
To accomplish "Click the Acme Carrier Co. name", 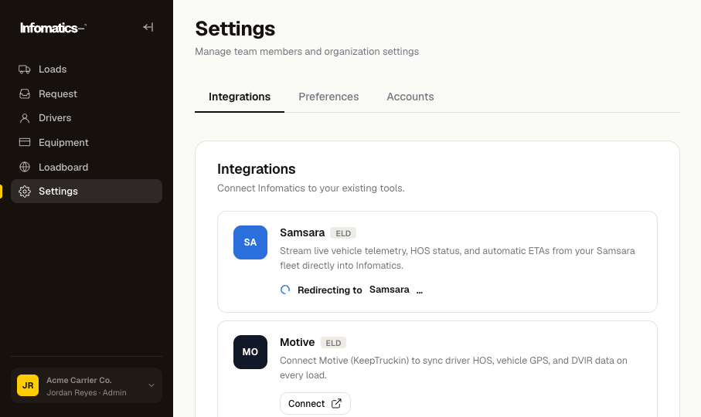I will pyautogui.click(x=79, y=381).
